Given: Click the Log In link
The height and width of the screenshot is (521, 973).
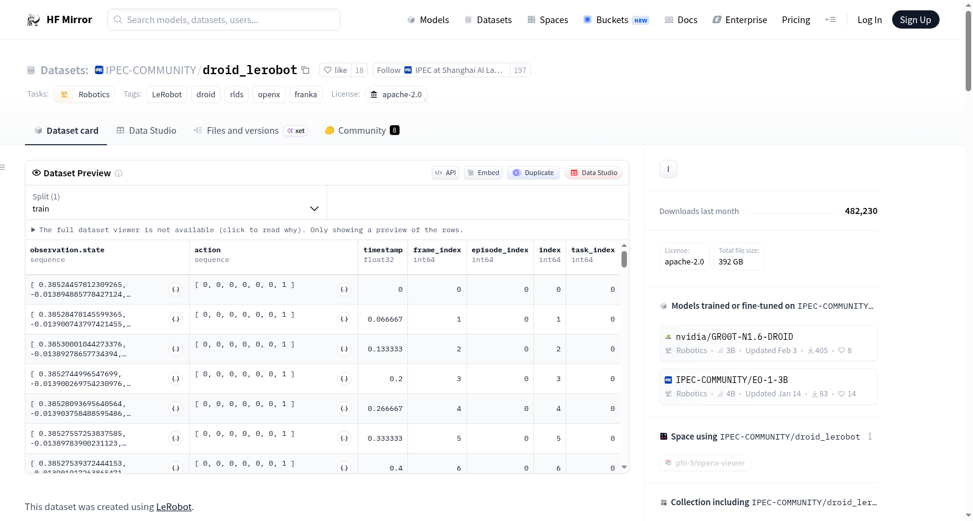Looking at the screenshot, I should tap(870, 20).
